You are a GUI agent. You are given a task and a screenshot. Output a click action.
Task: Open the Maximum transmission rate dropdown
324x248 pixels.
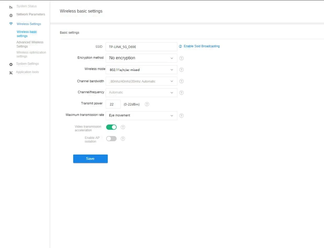[x=141, y=115]
